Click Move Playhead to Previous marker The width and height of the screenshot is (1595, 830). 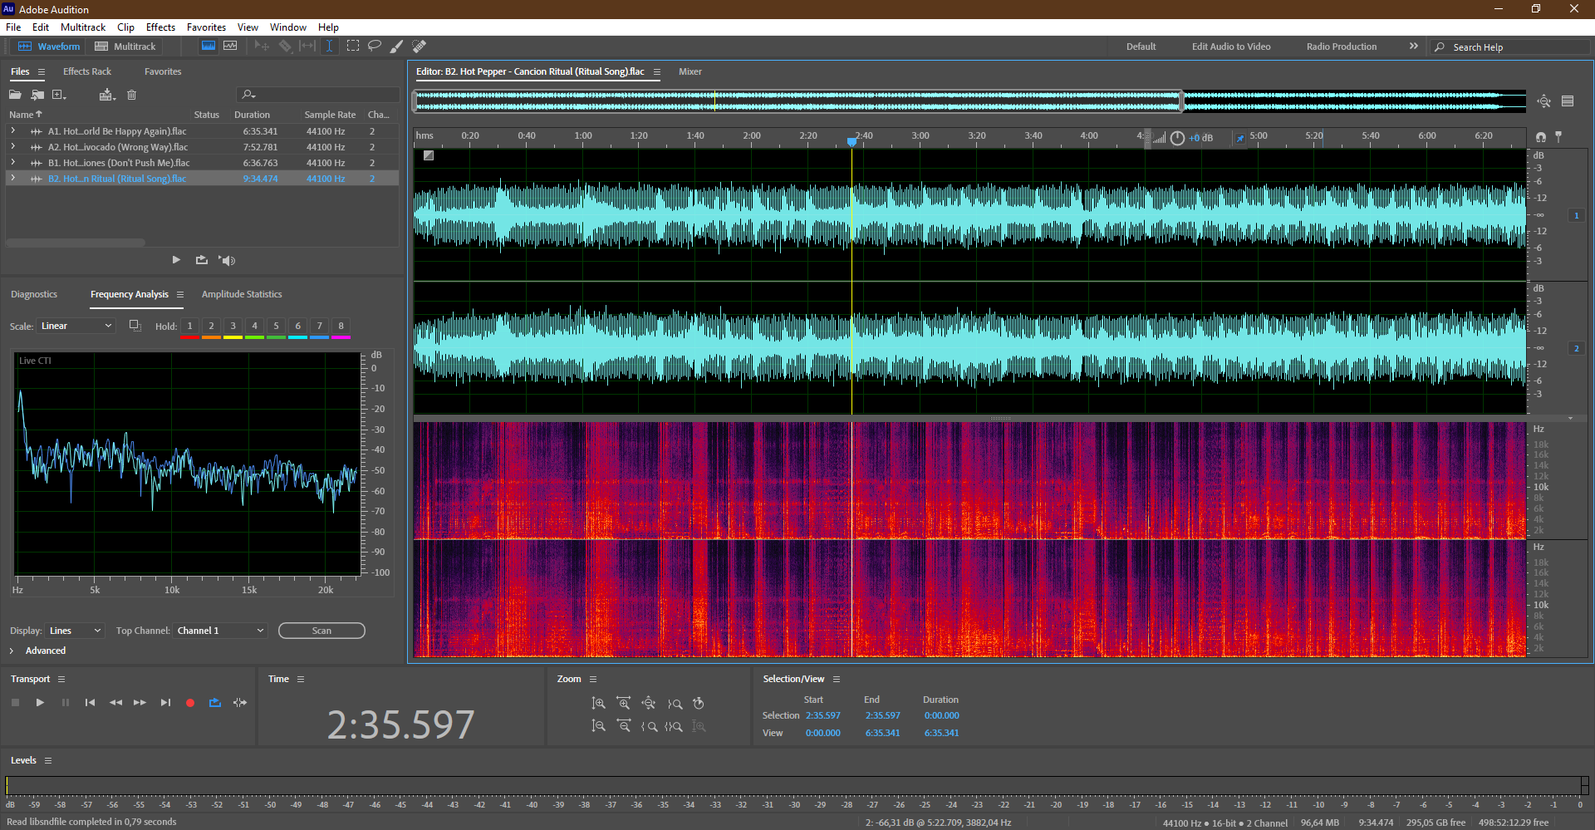(90, 703)
